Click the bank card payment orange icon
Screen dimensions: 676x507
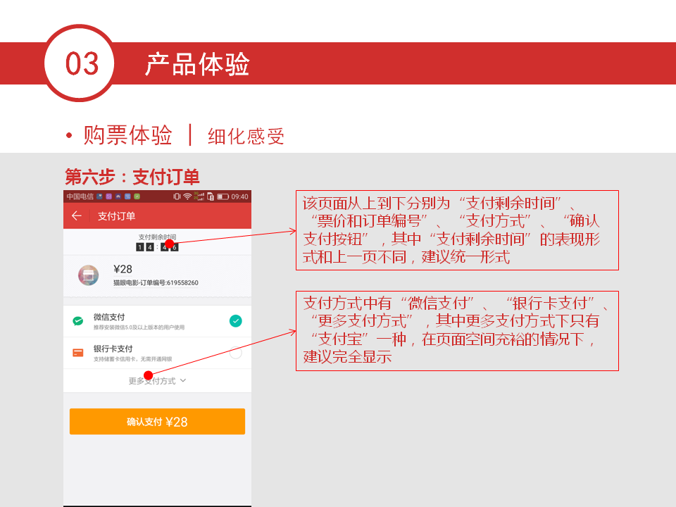[78, 353]
